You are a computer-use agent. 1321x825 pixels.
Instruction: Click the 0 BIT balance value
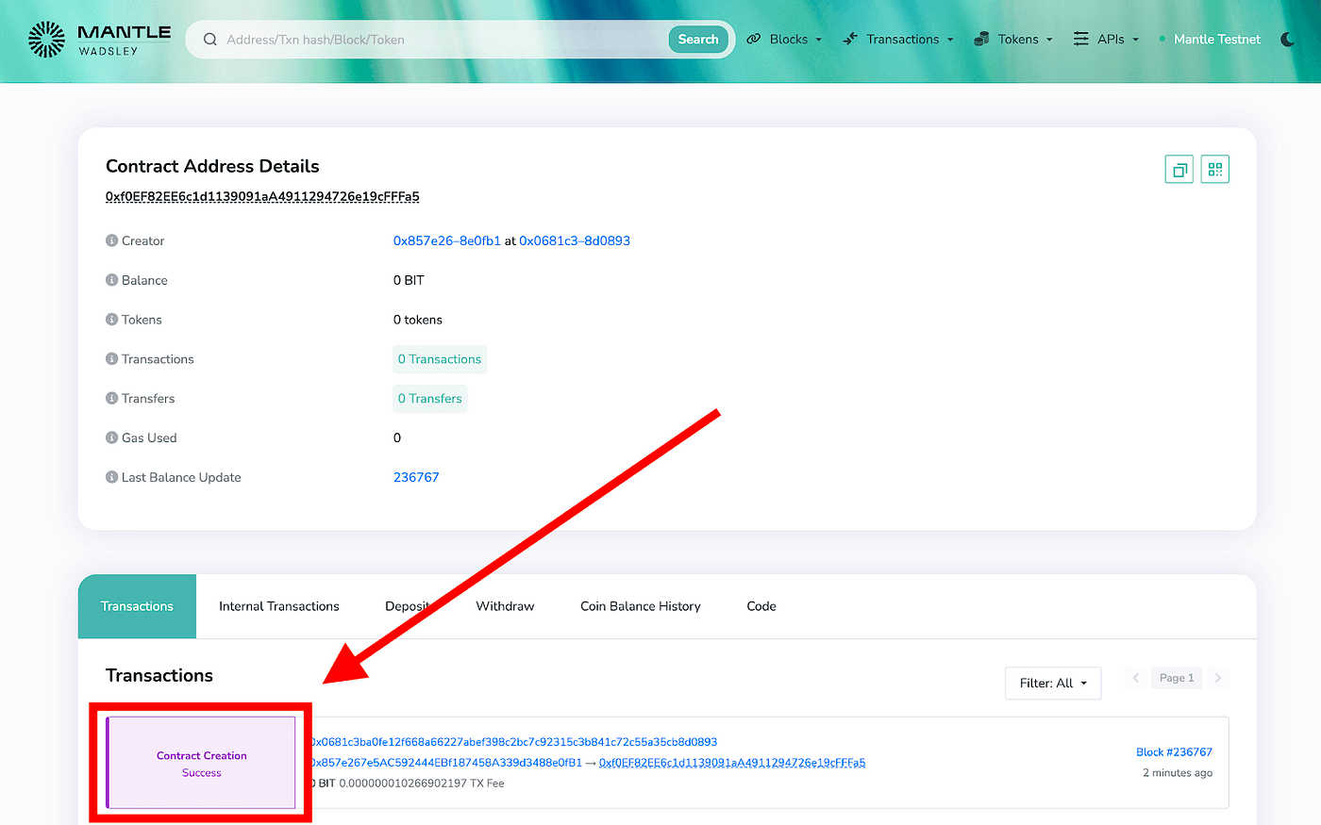(409, 280)
